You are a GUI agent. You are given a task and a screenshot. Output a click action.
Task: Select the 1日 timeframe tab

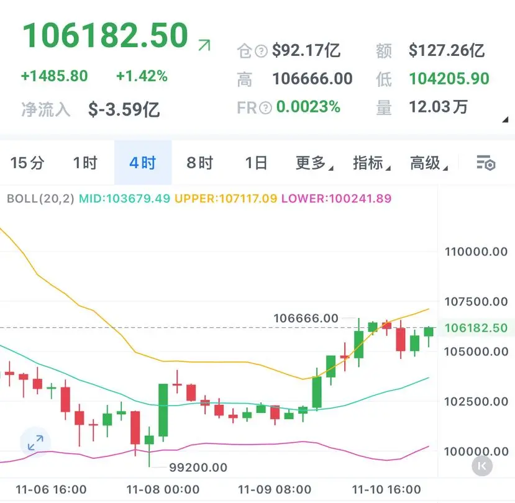(256, 163)
